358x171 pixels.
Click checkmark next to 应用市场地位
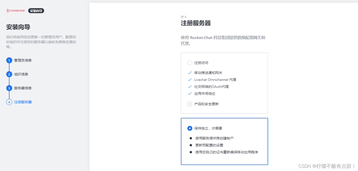pyautogui.click(x=189, y=93)
